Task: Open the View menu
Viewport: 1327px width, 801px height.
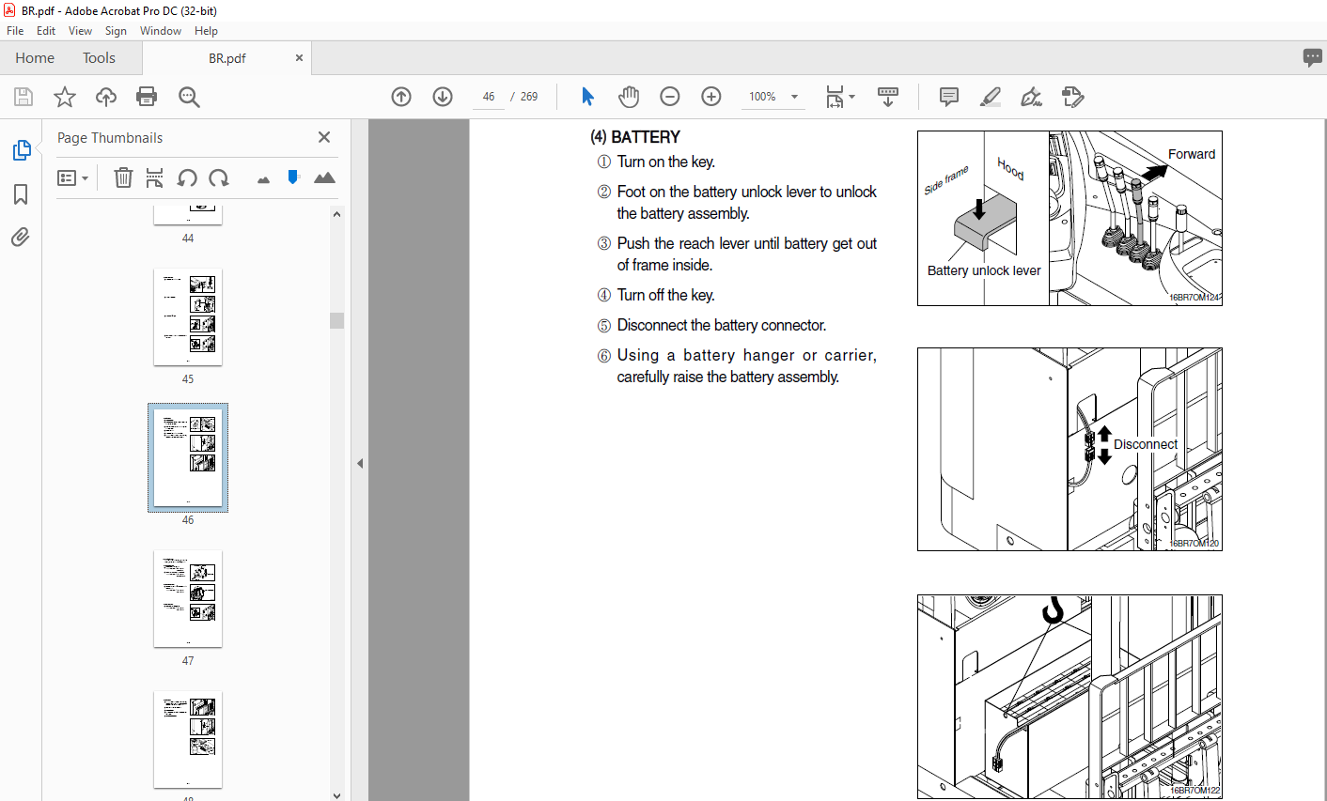Action: point(80,31)
